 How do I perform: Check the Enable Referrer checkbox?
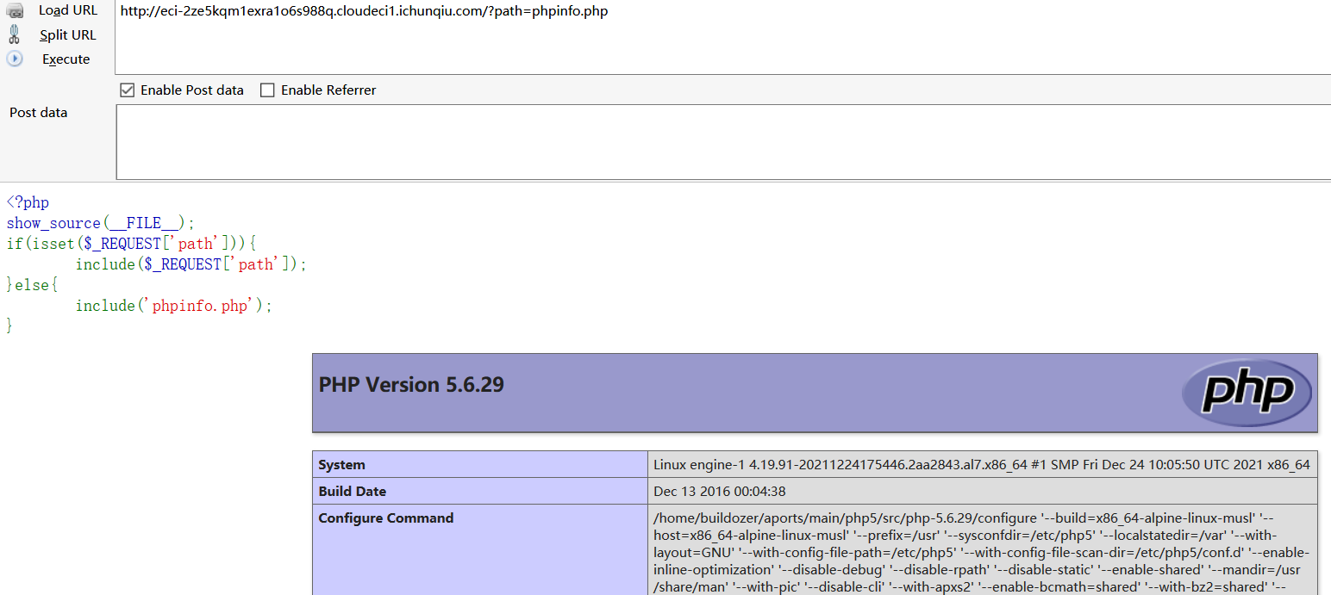267,90
